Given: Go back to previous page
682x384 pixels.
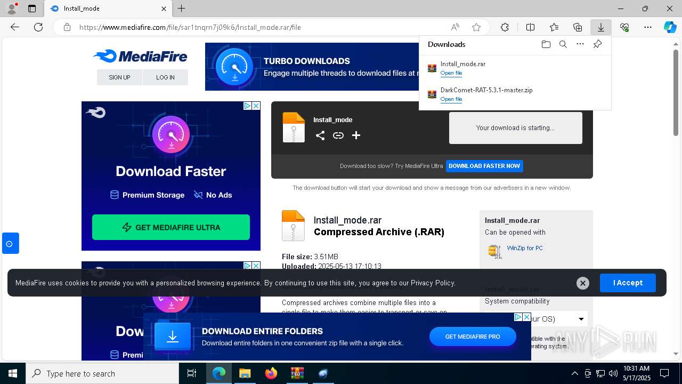Looking at the screenshot, I should coord(15,27).
